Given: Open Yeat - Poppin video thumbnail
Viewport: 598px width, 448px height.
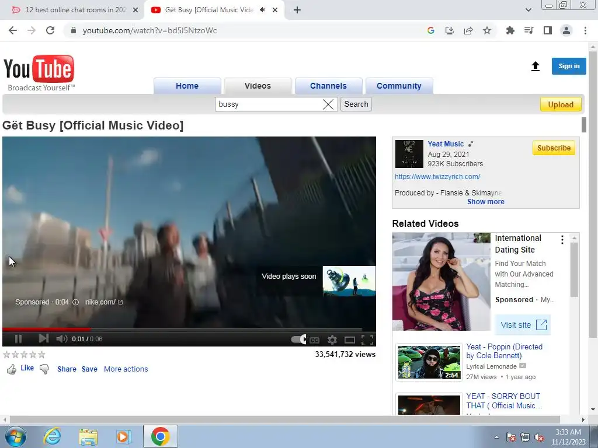Looking at the screenshot, I should click(x=429, y=362).
